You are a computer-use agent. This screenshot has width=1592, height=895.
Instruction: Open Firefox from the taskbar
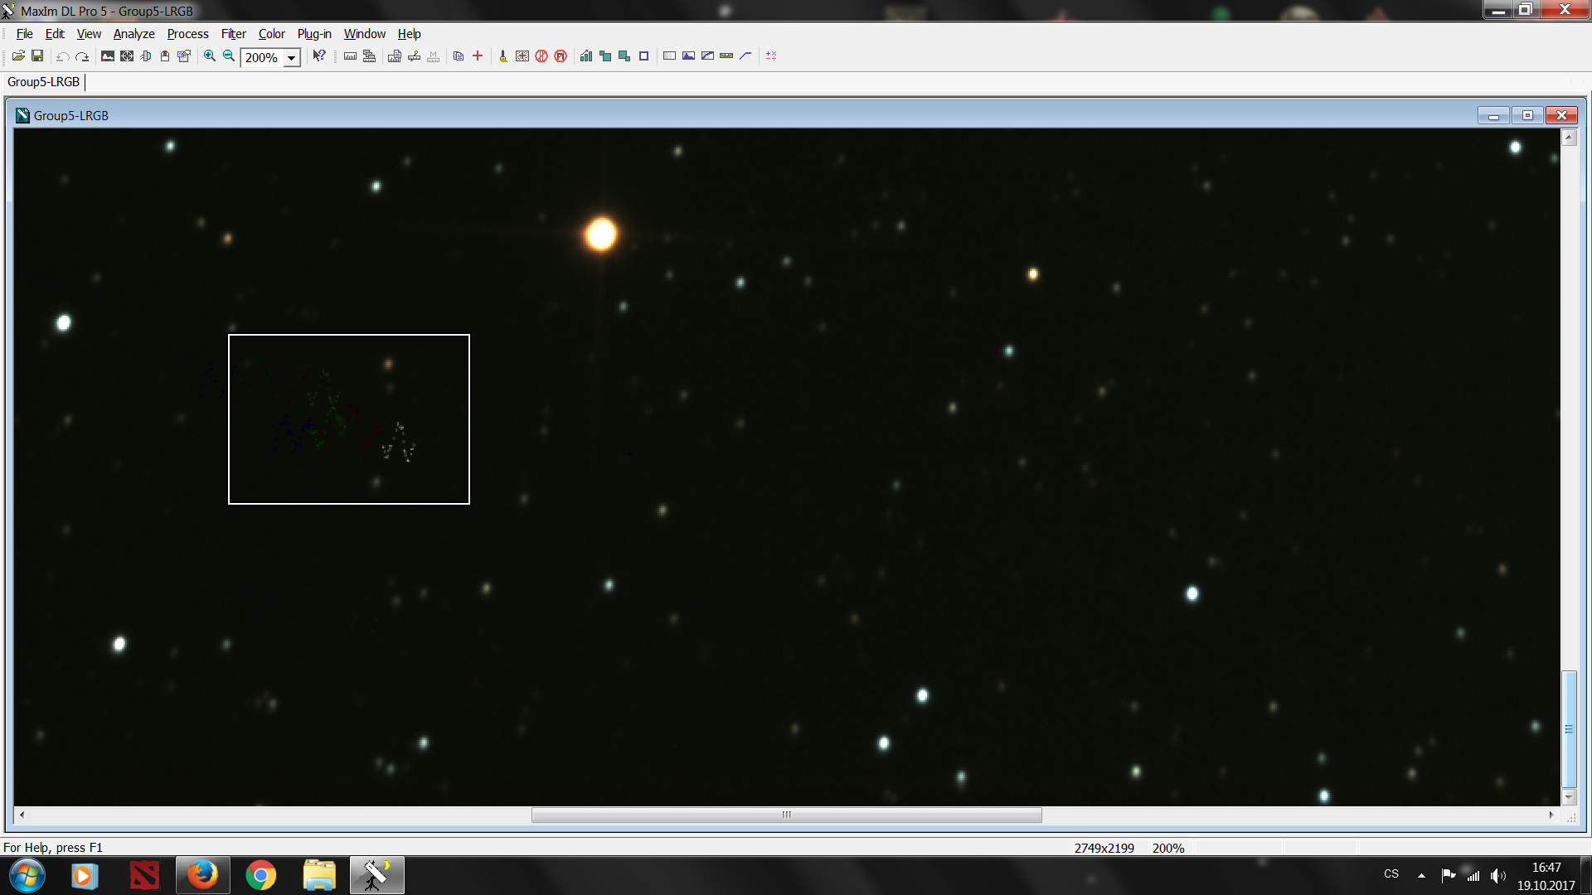pyautogui.click(x=202, y=875)
